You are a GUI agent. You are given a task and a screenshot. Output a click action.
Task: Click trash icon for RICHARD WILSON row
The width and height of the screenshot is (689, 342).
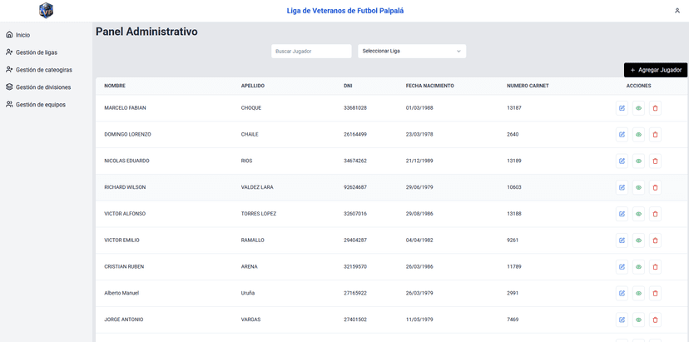click(x=655, y=187)
